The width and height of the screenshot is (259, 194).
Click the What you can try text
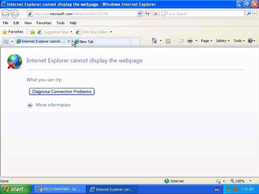coord(44,80)
